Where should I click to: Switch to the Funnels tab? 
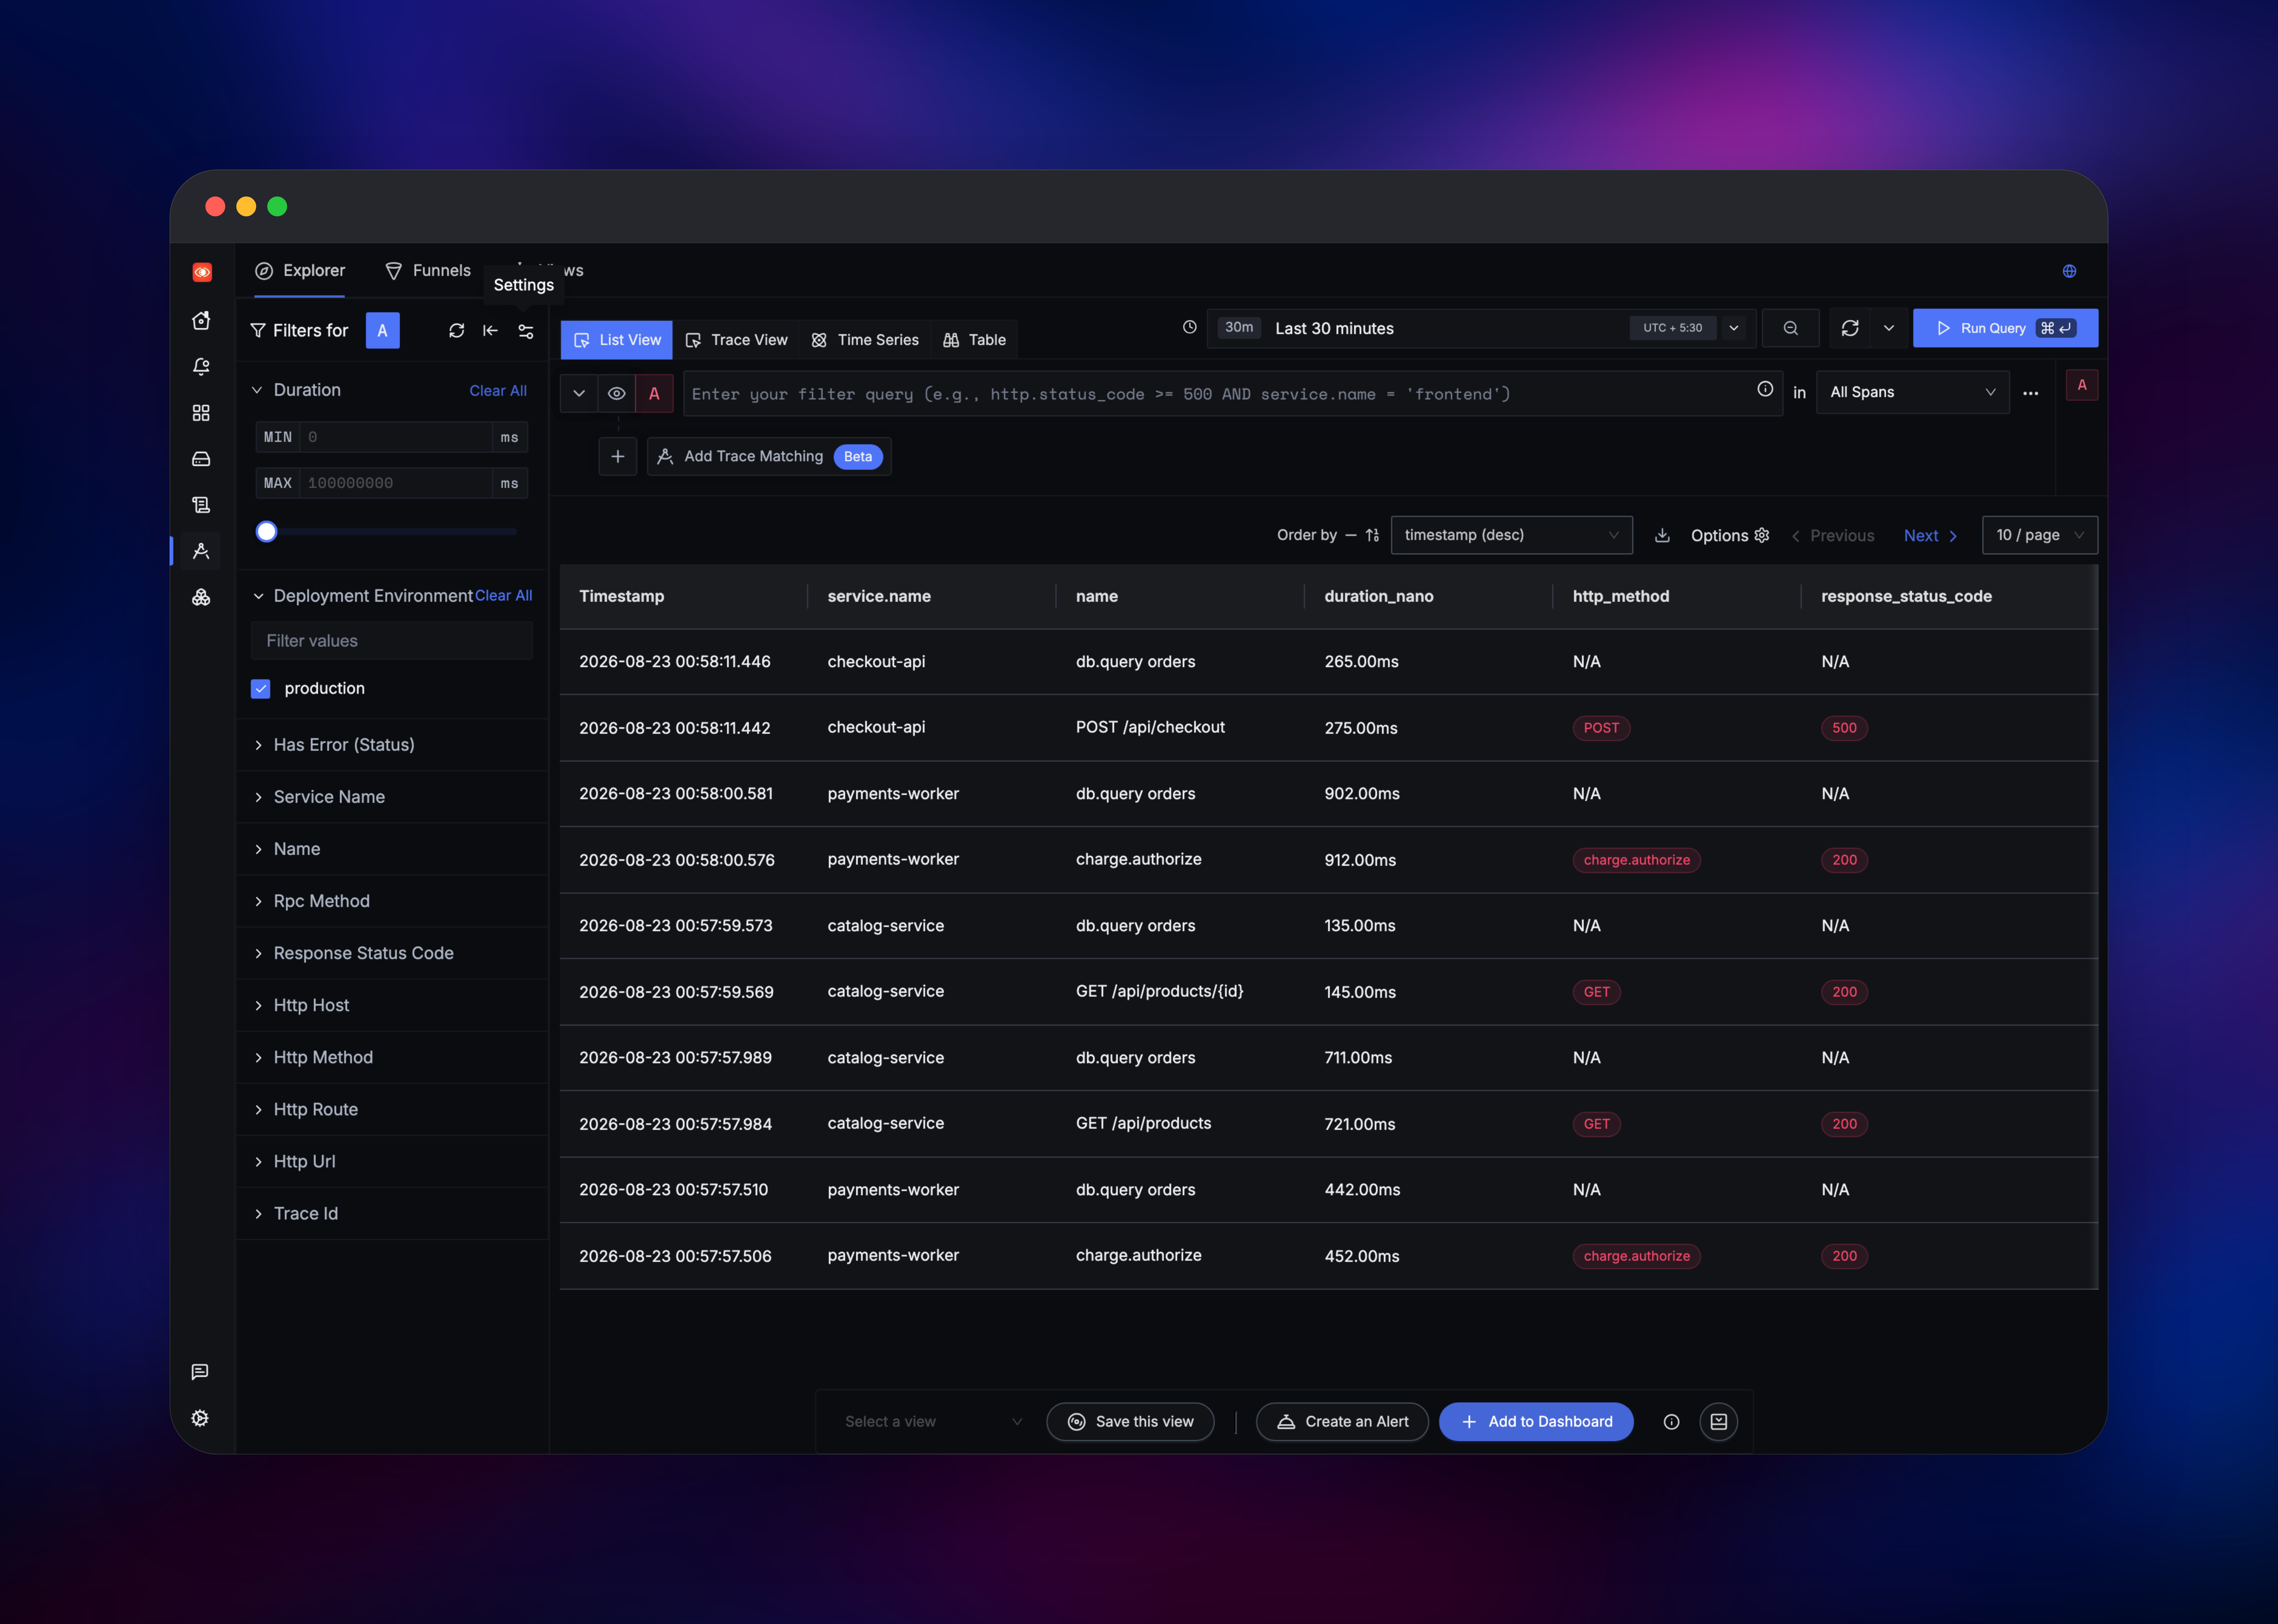click(x=428, y=271)
